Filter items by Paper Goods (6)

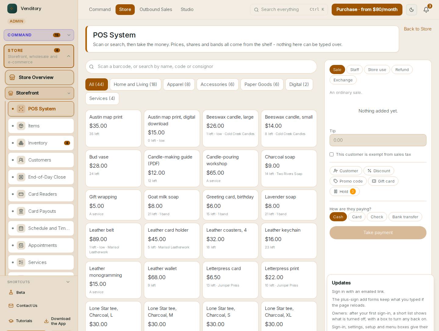[x=262, y=84]
